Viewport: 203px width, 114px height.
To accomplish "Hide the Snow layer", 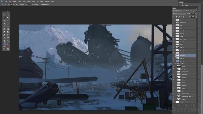I will (x=174, y=45).
